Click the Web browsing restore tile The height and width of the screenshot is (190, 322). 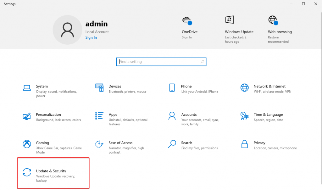click(x=280, y=32)
